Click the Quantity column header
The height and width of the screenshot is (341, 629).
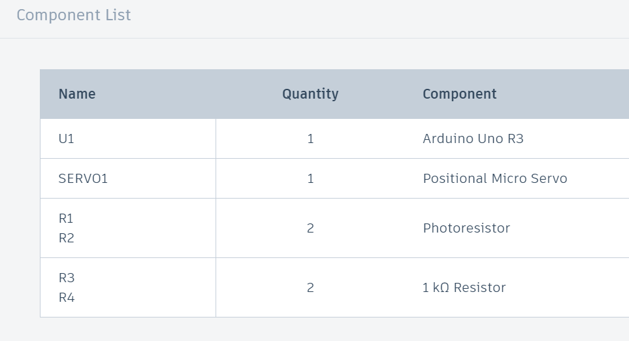click(310, 94)
